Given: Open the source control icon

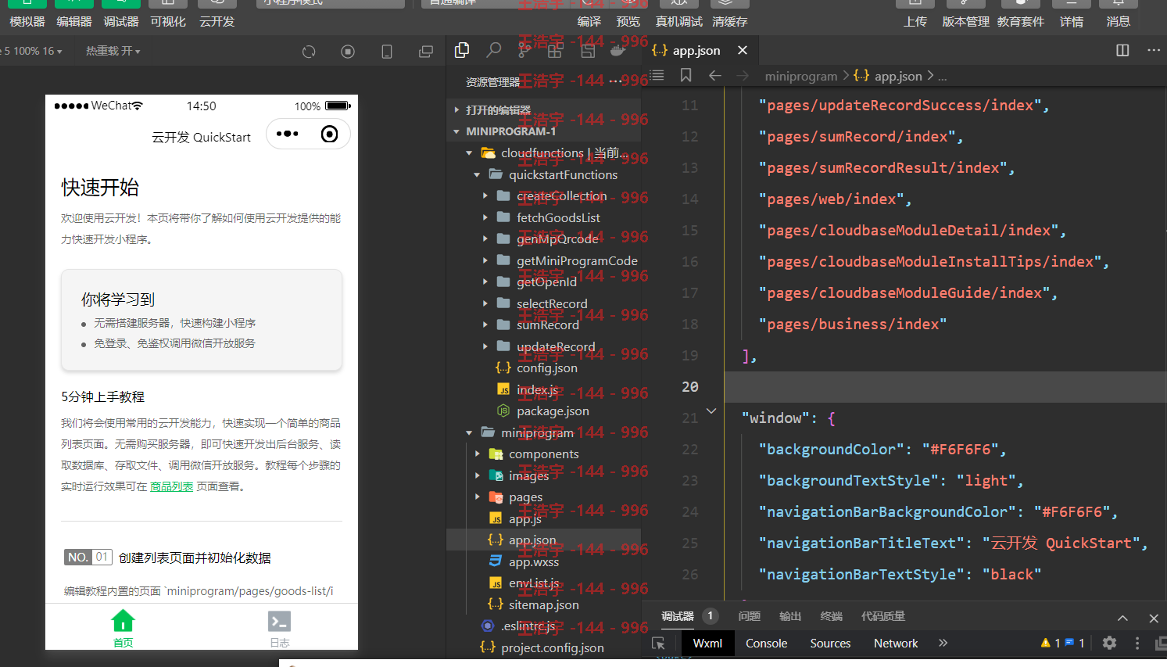Looking at the screenshot, I should pyautogui.click(x=524, y=51).
